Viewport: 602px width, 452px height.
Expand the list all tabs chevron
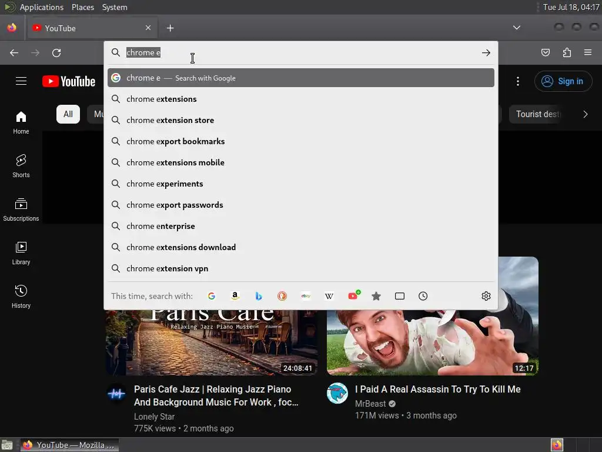517,28
